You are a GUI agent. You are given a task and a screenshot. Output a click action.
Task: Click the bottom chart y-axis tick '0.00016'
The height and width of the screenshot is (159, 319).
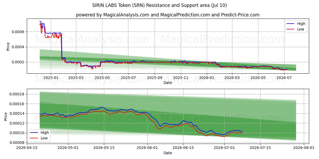16,104
